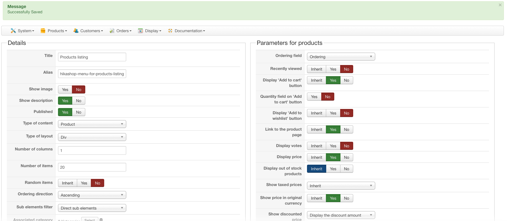Click the Number of items field
The height and width of the screenshot is (221, 507).
(92, 167)
